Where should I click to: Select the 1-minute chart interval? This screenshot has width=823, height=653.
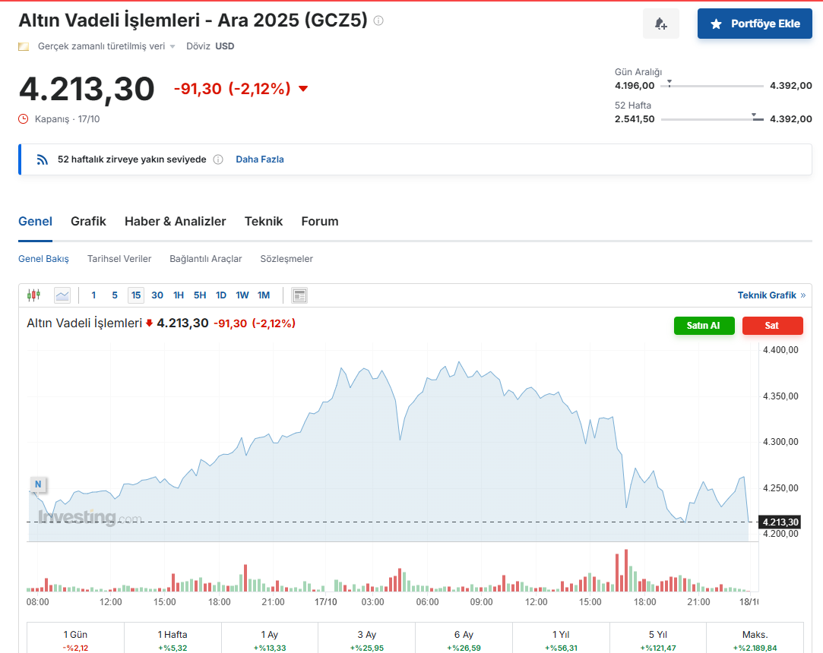click(x=93, y=295)
